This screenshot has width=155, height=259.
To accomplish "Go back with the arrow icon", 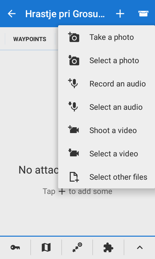I will pos(12,14).
